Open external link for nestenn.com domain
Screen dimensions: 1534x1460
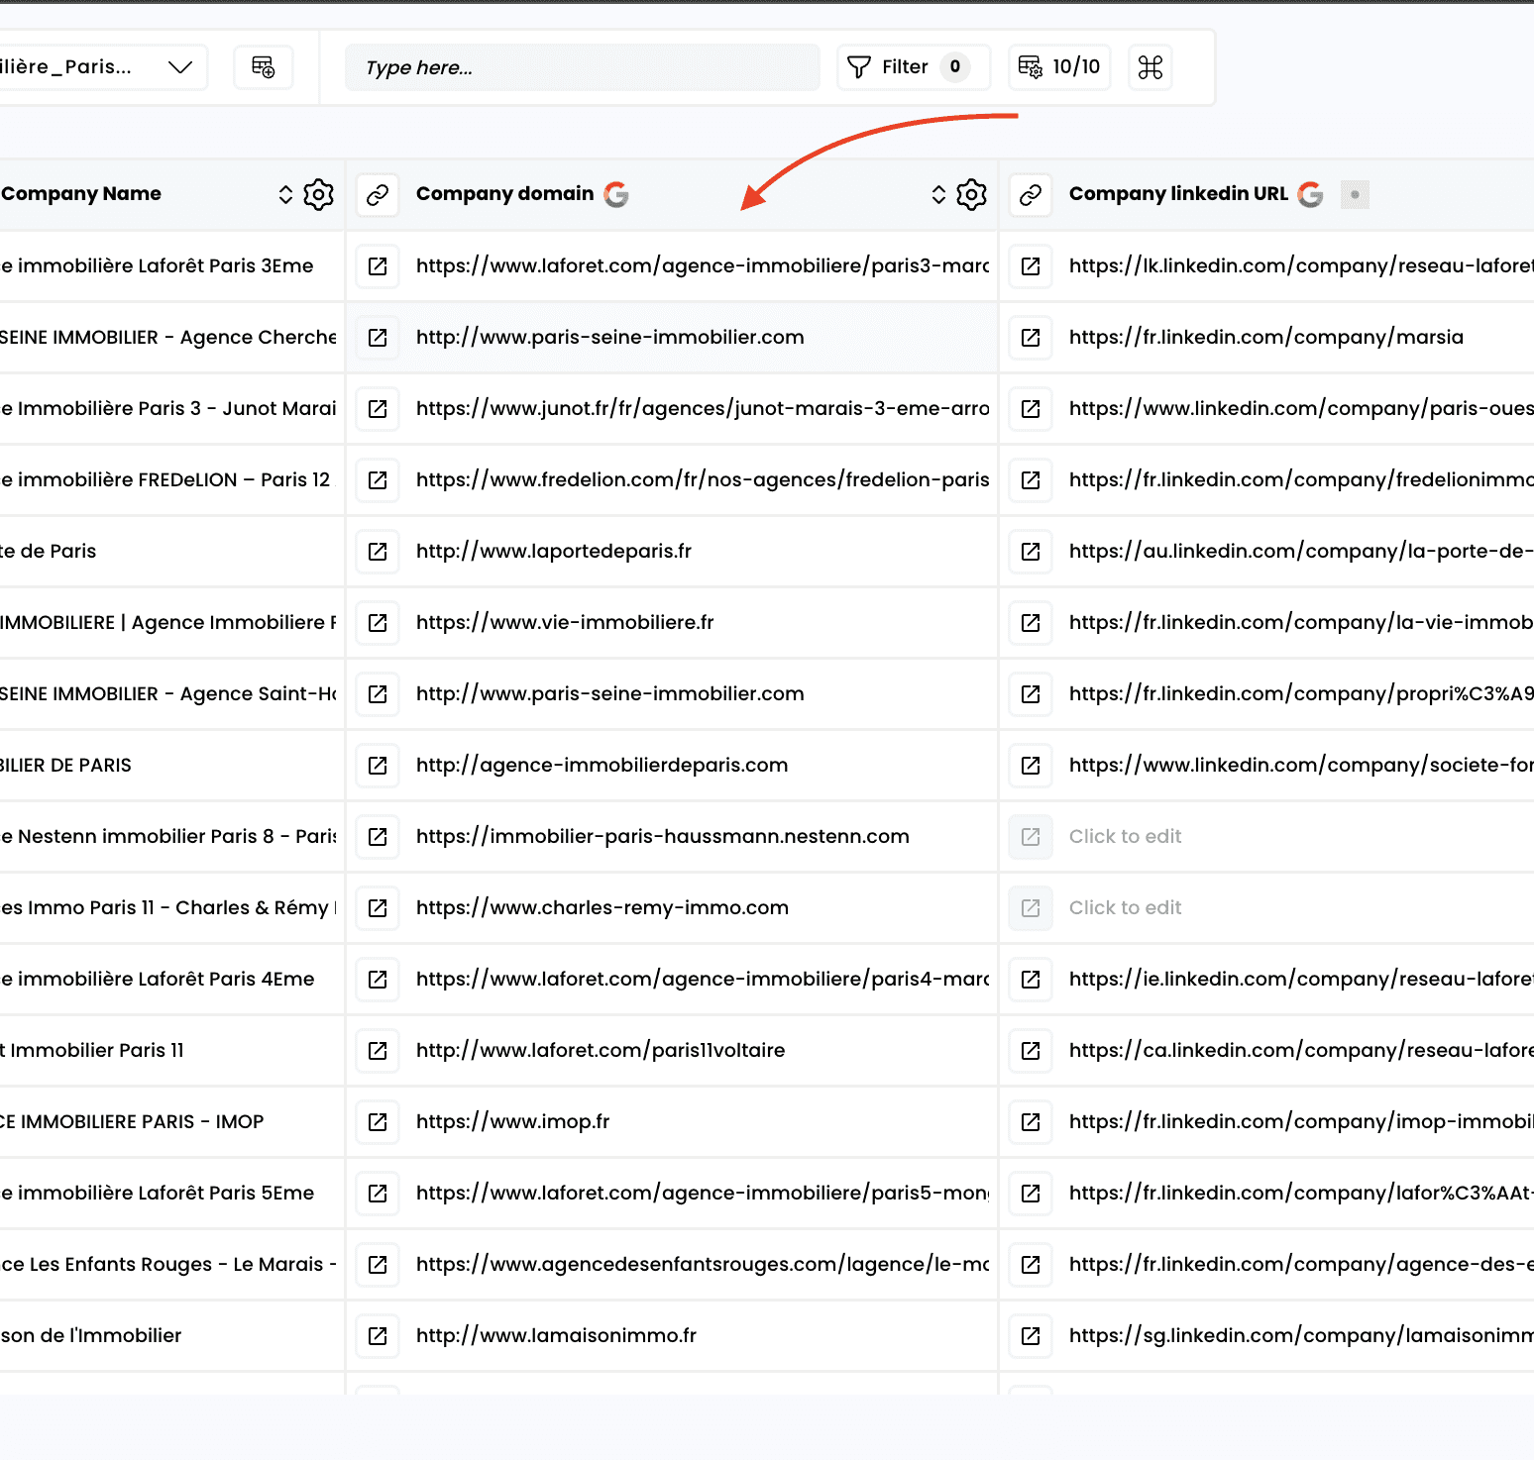(378, 836)
